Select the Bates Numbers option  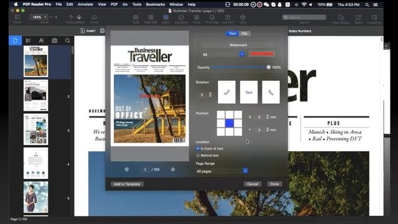pyautogui.click(x=300, y=31)
